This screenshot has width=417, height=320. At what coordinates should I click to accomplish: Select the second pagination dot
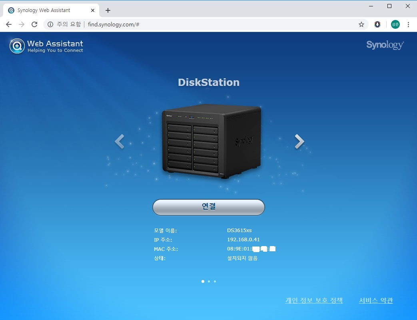[209, 281]
